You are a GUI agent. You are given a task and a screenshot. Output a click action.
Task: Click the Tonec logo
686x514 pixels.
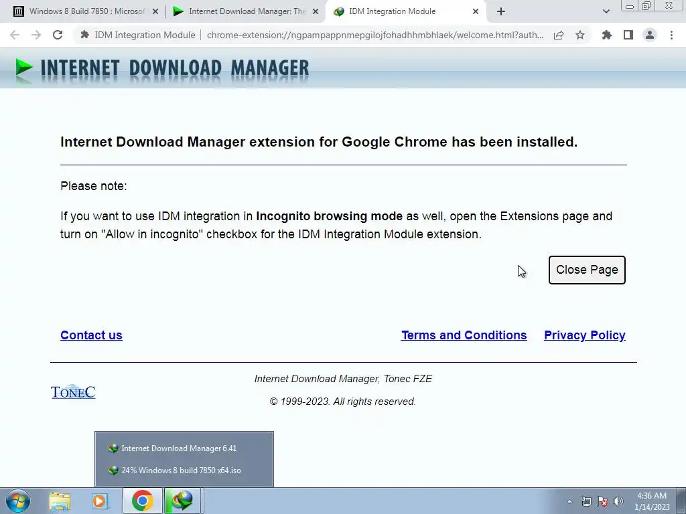tap(73, 392)
